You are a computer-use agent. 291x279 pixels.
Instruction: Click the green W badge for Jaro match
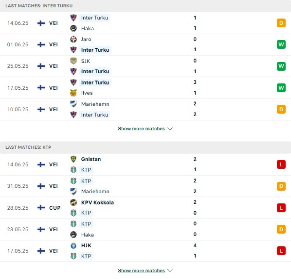coord(281,44)
